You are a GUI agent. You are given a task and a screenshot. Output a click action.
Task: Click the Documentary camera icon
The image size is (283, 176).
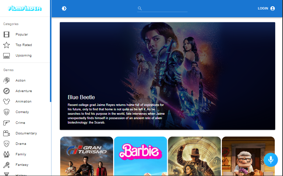point(6,133)
